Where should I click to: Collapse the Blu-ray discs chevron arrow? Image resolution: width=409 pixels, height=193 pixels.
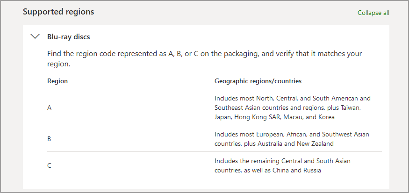click(35, 36)
